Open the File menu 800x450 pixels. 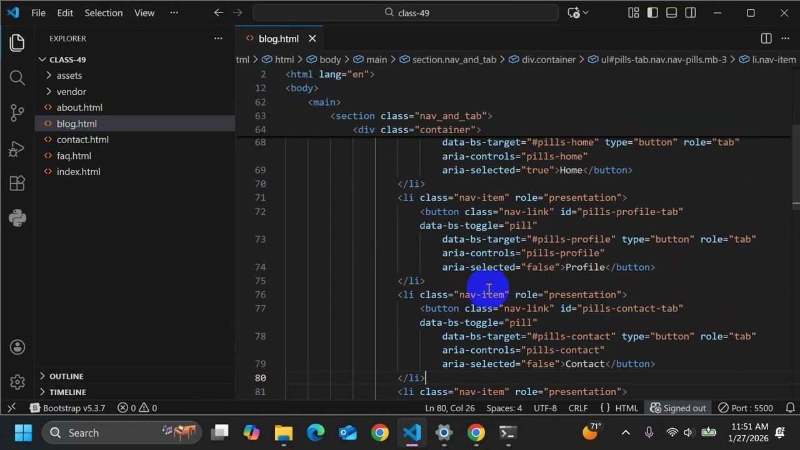38,12
